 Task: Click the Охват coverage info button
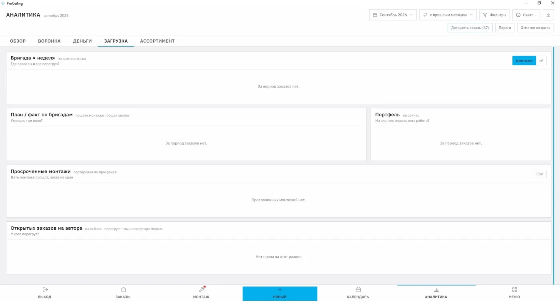point(526,15)
